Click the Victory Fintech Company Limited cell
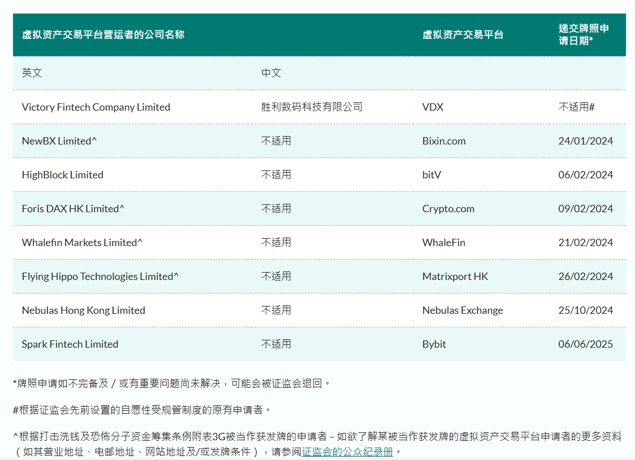This screenshot has height=460, width=635. (96, 107)
